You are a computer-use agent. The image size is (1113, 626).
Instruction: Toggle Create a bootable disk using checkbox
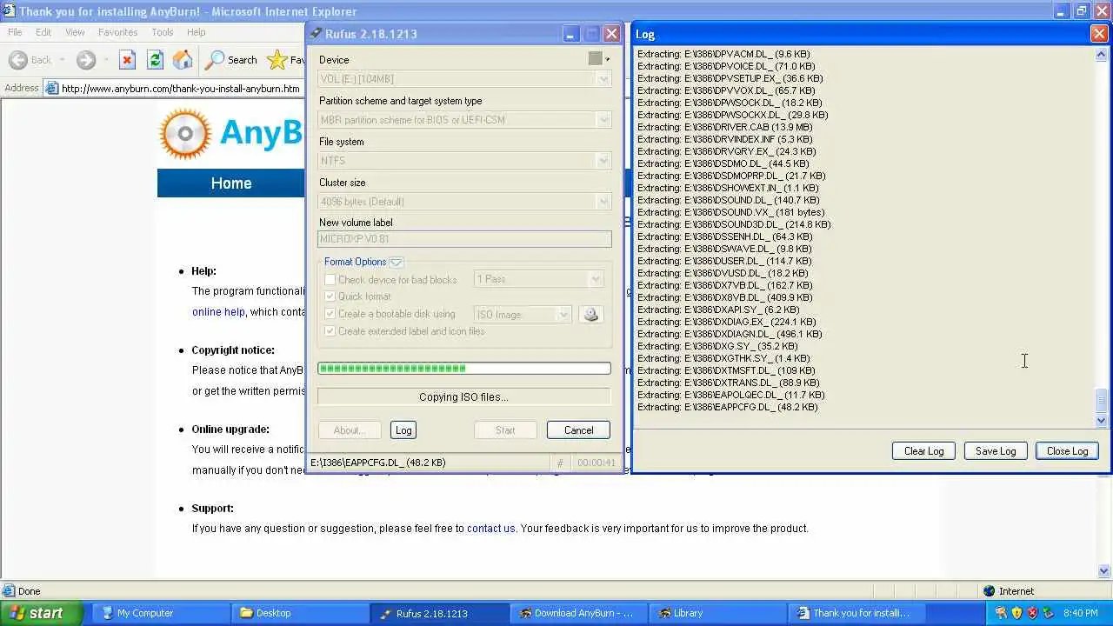coord(330,314)
